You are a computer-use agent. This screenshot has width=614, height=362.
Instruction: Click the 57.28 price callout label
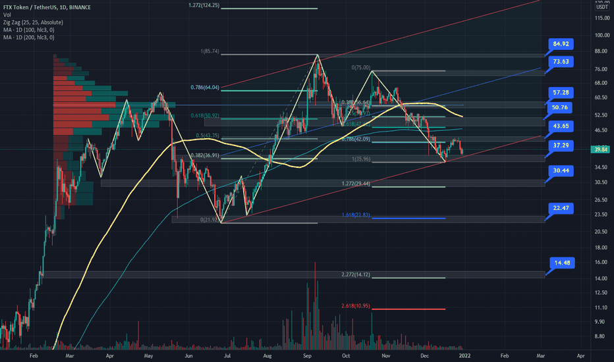(561, 92)
